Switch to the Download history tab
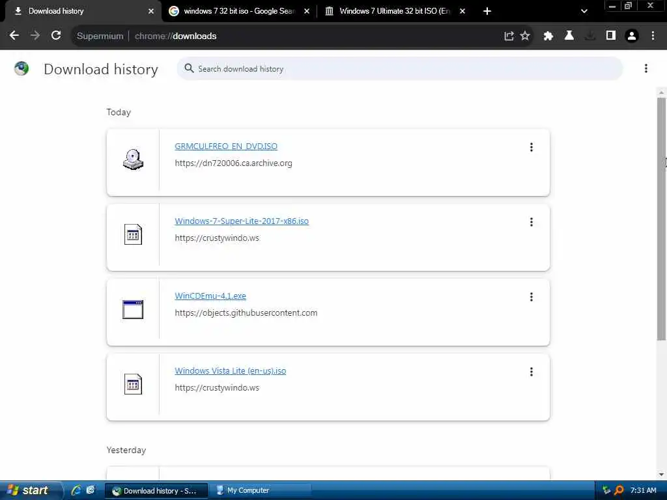Screen dimensions: 667x500 click(x=81, y=11)
